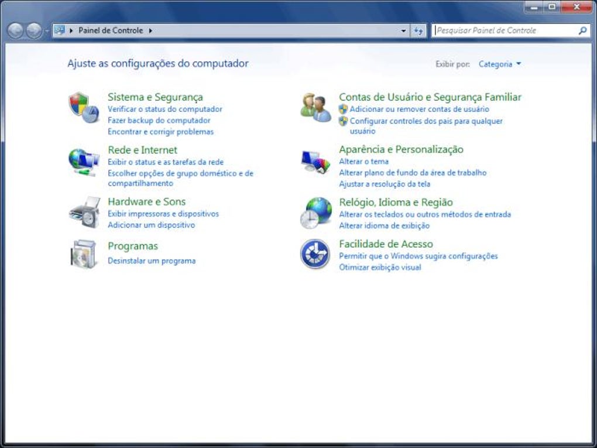Viewport: 597px width, 448px height.
Task: Expand the Categoria view dropdown
Action: (x=500, y=64)
